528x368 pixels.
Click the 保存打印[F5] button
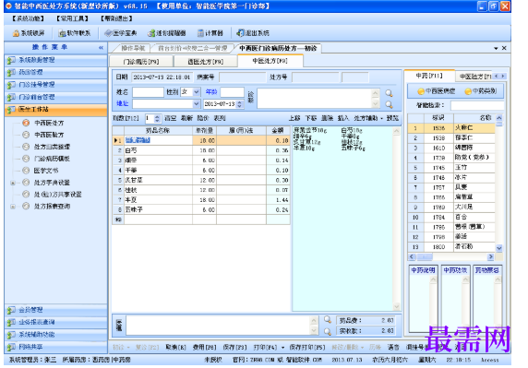point(307,348)
